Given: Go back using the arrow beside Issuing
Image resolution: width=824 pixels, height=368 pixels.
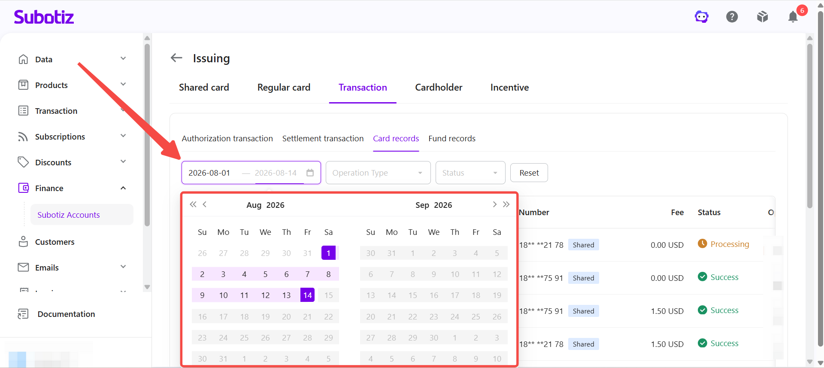Looking at the screenshot, I should click(176, 58).
